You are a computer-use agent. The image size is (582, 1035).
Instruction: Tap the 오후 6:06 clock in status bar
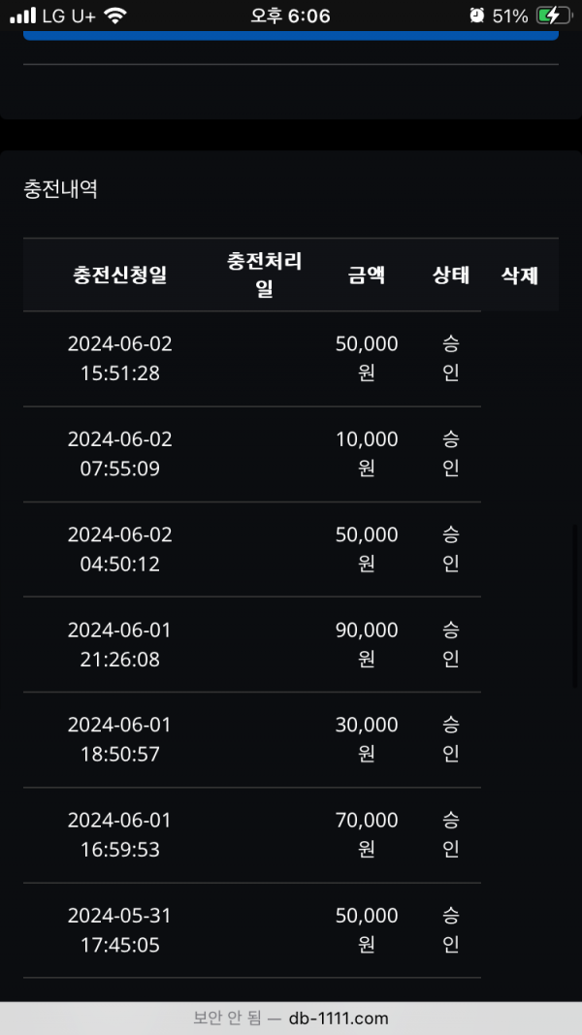[290, 16]
